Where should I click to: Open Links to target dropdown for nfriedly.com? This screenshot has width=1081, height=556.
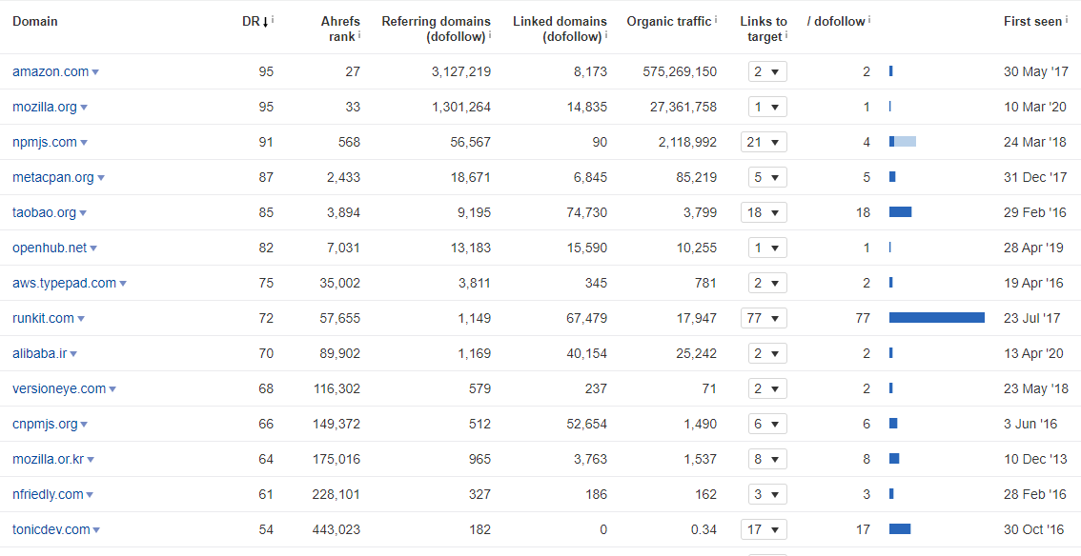(767, 494)
